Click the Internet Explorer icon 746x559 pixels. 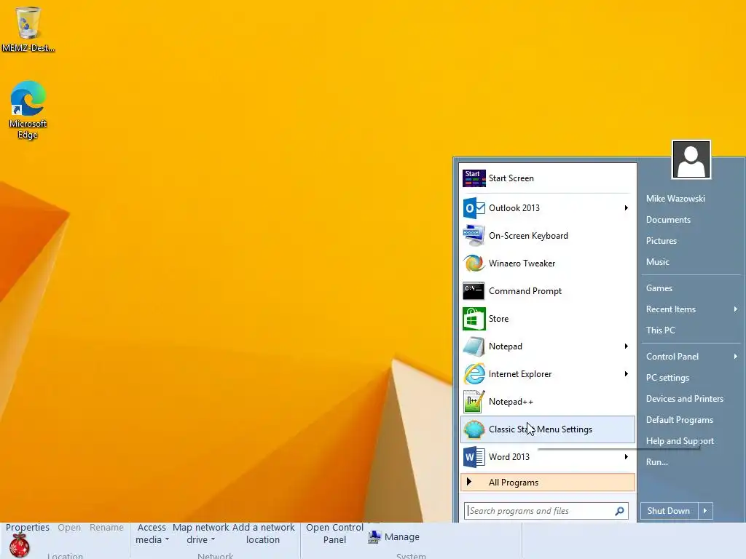[474, 374]
